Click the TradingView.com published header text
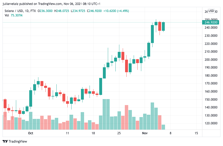The image size is (223, 146). tap(50, 4)
